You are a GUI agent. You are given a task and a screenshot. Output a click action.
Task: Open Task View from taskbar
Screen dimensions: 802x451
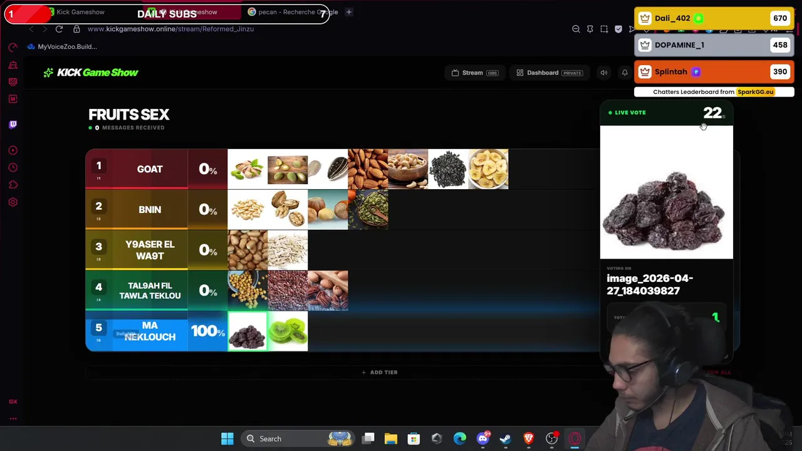[x=368, y=438]
